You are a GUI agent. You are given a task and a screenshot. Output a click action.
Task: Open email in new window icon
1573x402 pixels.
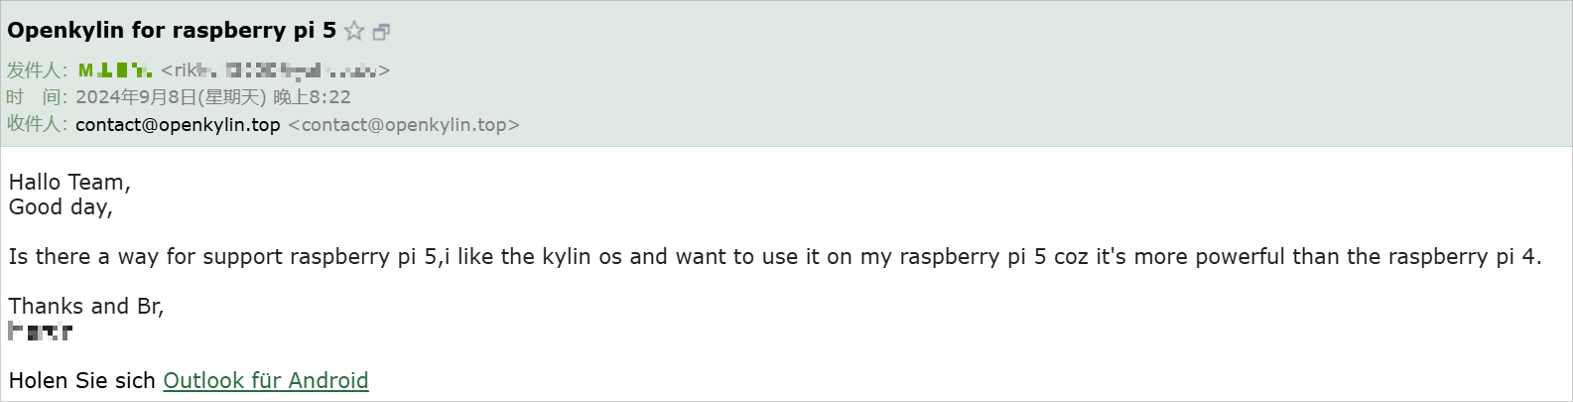tap(381, 32)
